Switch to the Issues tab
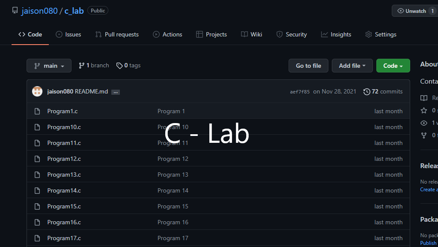 coord(69,34)
